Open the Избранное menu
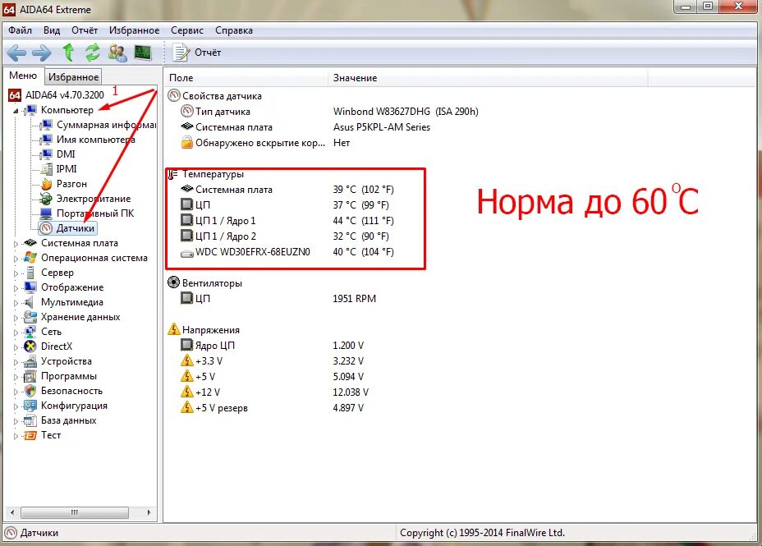Image resolution: width=762 pixels, height=546 pixels. point(134,30)
